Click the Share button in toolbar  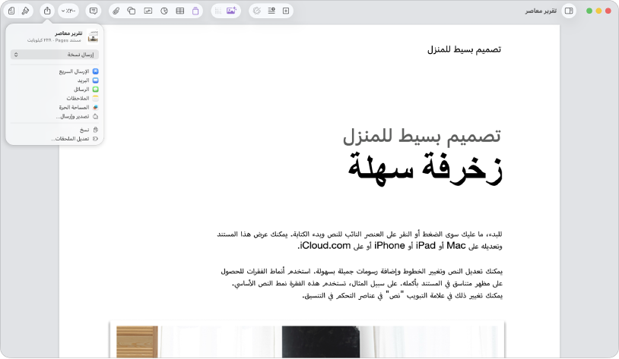pyautogui.click(x=47, y=11)
